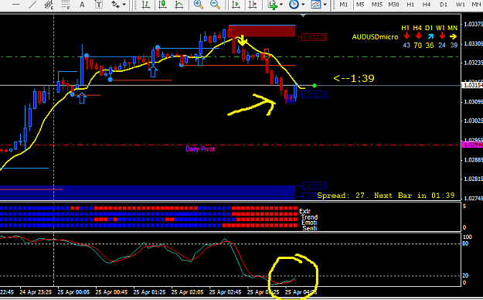Switch to the H1 timeframe button
The height and width of the screenshot is (300, 483).
tap(410, 5)
